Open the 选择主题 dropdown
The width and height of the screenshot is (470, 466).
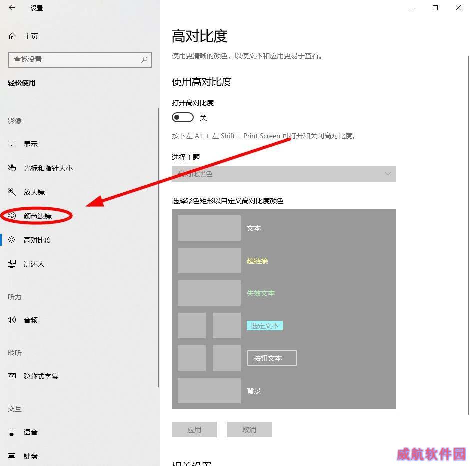[283, 174]
